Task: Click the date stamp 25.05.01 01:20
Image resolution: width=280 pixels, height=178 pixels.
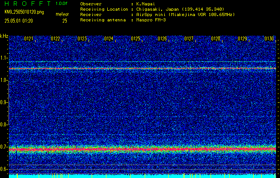Action: (x=19, y=21)
